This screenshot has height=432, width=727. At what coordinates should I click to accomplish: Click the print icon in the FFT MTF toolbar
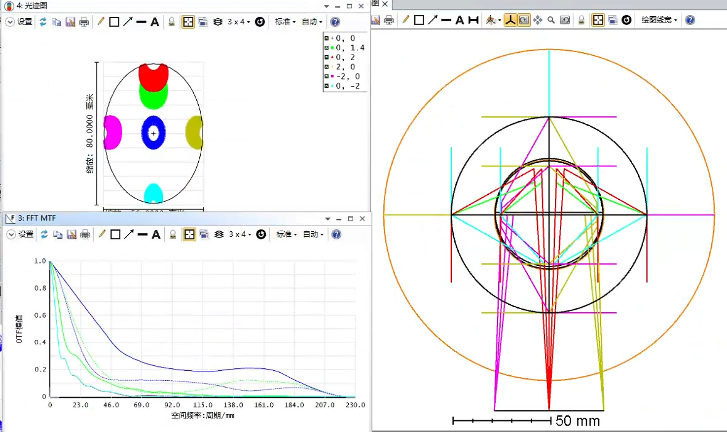pyautogui.click(x=85, y=234)
